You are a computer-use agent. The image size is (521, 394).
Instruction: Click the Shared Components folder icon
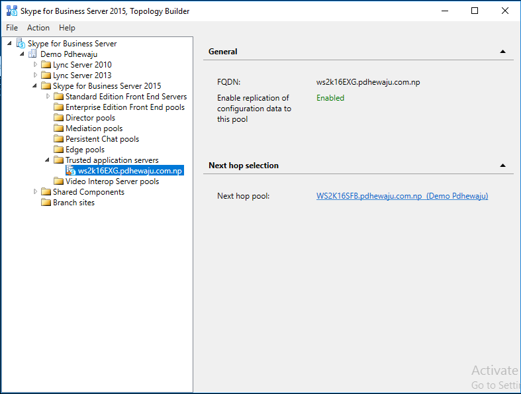click(46, 192)
